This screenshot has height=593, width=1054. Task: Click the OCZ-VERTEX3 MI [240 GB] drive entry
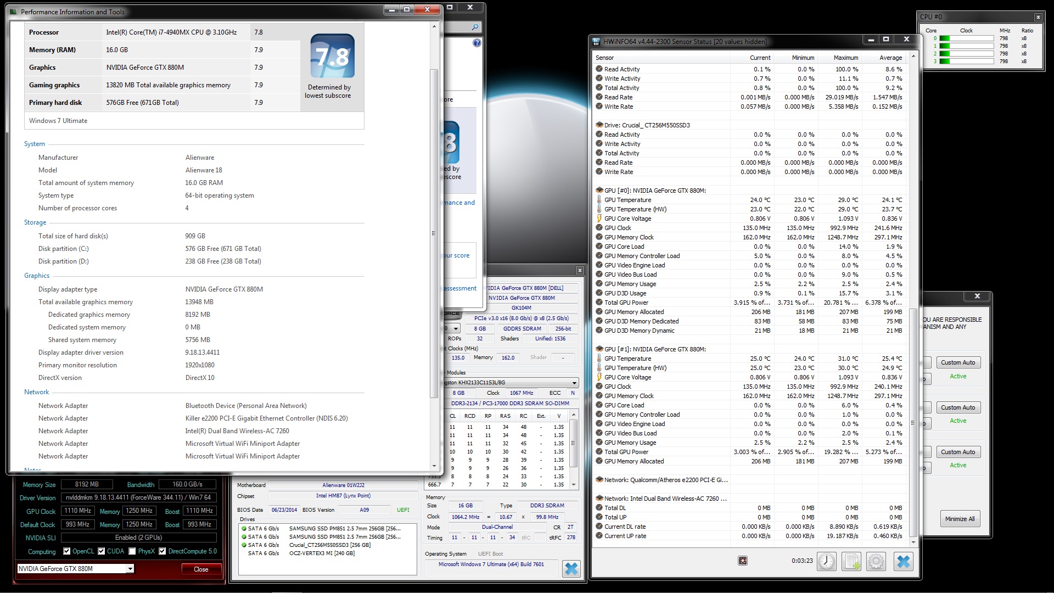(x=322, y=553)
